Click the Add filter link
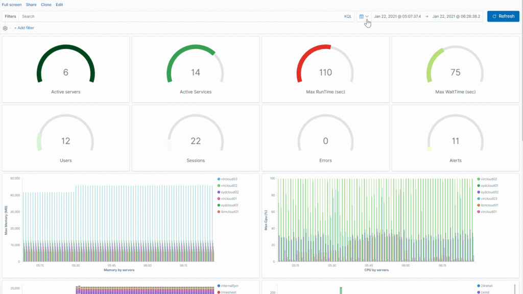Viewport: 523px width, 294px height. click(24, 28)
